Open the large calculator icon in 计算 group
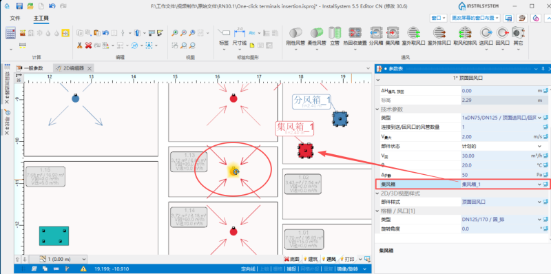Screen dimensions: 551x274 (11, 33)
